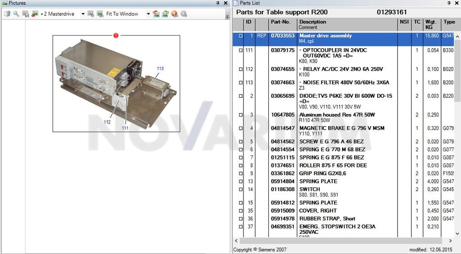Tick the checkbox for NOISE FILTER row 113
The width and height of the screenshot is (461, 254).
pyautogui.click(x=241, y=82)
